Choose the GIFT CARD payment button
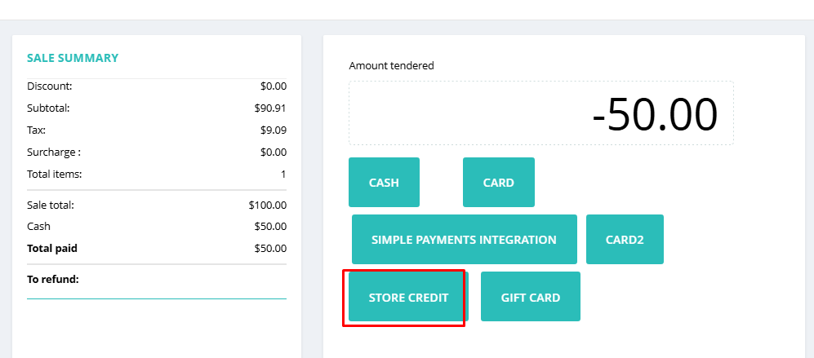The width and height of the screenshot is (814, 358). tap(530, 297)
